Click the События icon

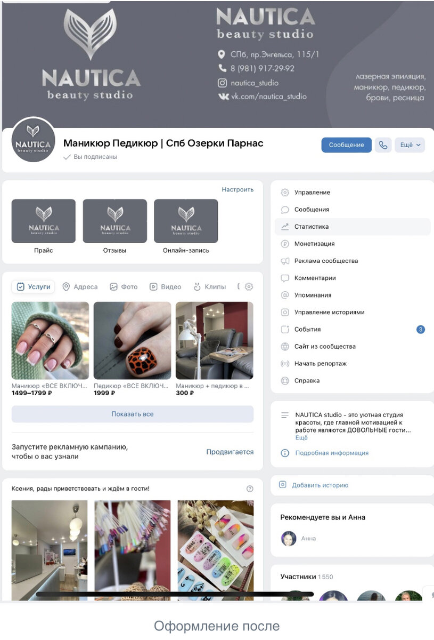click(285, 329)
